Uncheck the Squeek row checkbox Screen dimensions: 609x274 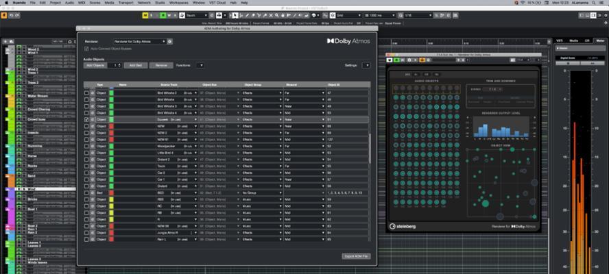pos(86,120)
